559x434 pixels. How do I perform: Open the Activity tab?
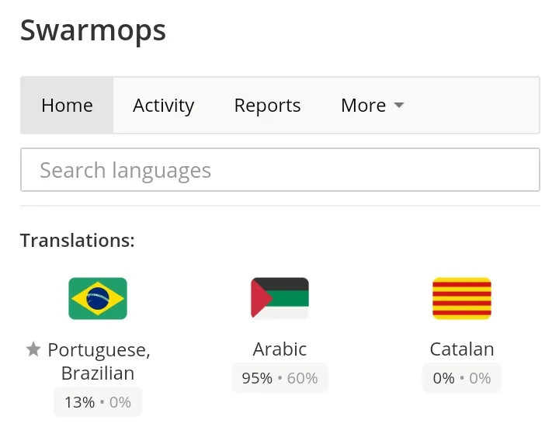[164, 106]
